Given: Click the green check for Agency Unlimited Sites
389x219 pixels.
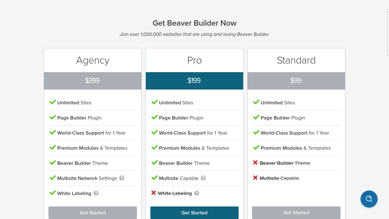Looking at the screenshot, I should point(53,102).
